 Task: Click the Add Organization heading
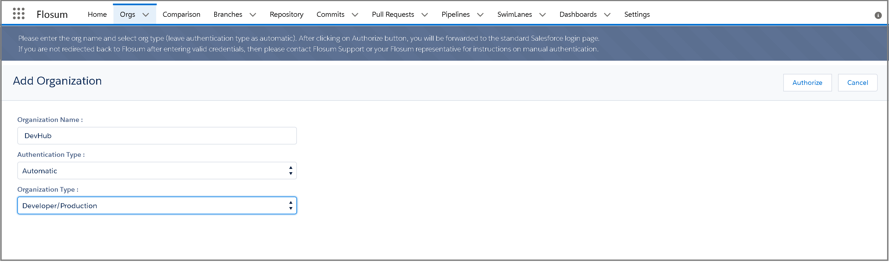[x=57, y=81]
